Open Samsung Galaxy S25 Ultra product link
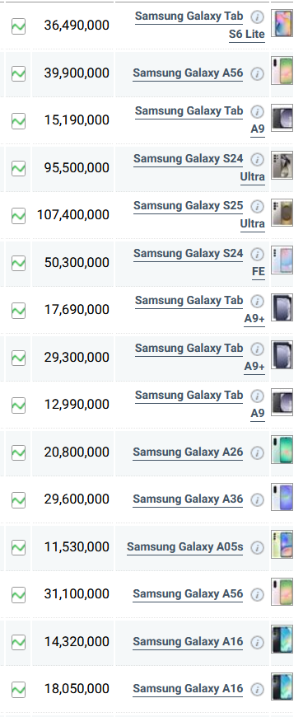The width and height of the screenshot is (303, 717). [199, 214]
